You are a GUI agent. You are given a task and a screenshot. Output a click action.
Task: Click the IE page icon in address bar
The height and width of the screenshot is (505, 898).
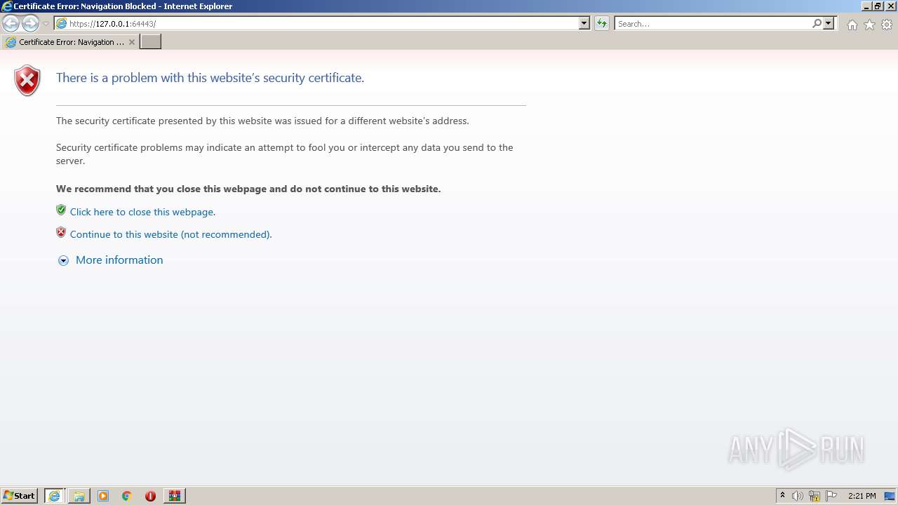[61, 23]
